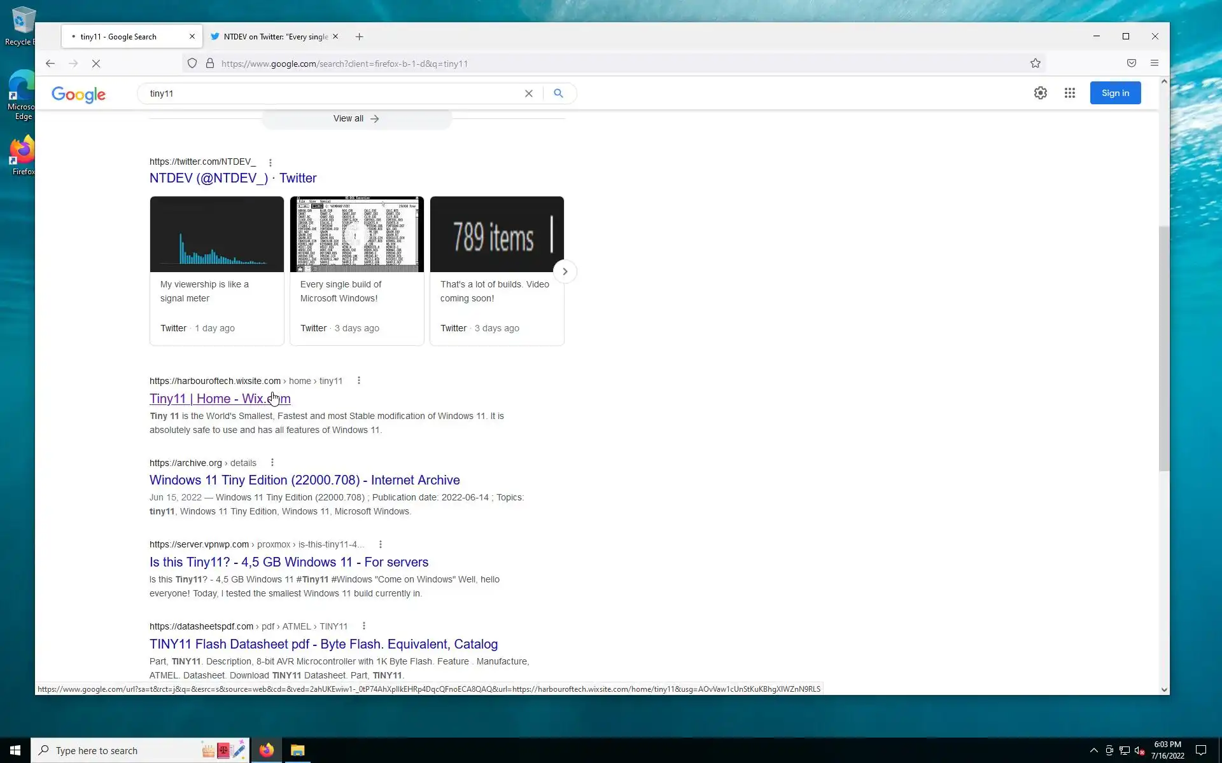Expand options for NTDEV Twitter result
Viewport: 1222px width, 763px height.
(x=270, y=163)
